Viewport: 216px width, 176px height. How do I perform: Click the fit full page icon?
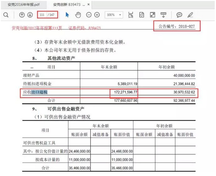(x=142, y=15)
